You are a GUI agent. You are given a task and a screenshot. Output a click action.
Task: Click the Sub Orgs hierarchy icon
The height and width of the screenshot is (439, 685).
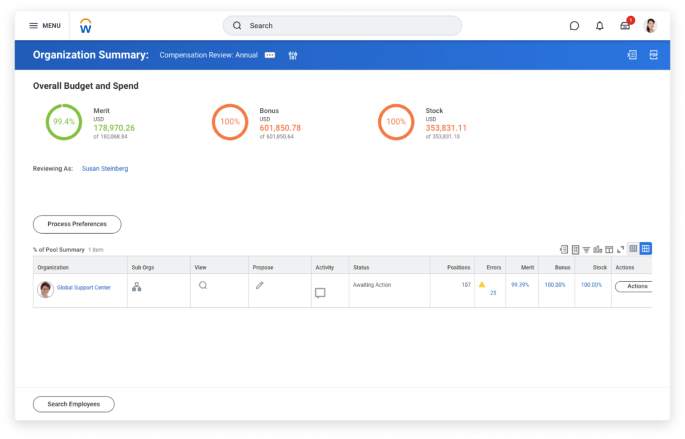pos(136,285)
